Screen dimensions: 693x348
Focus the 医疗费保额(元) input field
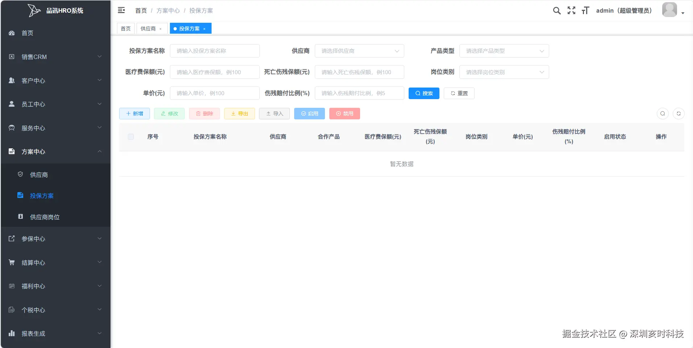(x=215, y=72)
